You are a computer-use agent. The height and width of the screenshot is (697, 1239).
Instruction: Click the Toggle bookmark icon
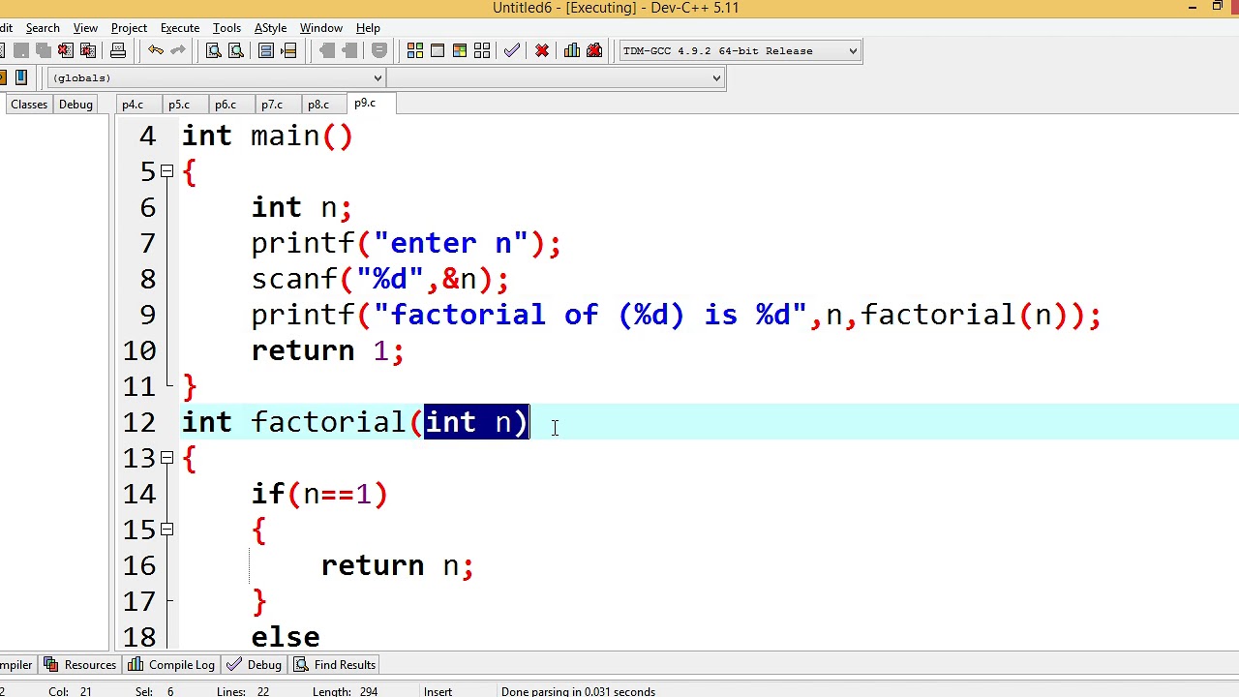(379, 50)
